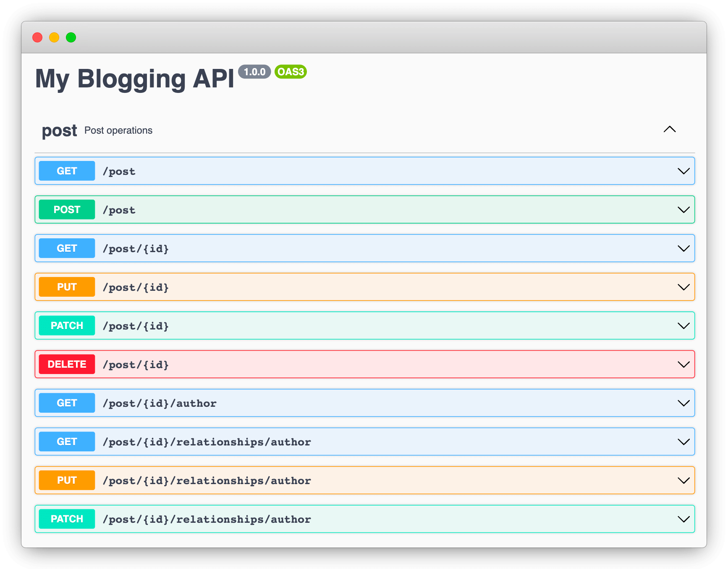Image resolution: width=728 pixels, height=569 pixels.
Task: Click the GET badge on /post/{id}/author
Action: pyautogui.click(x=66, y=403)
